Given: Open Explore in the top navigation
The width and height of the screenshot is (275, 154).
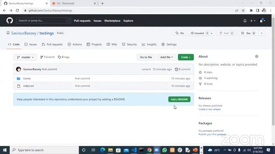Looking at the screenshot, I should [x=128, y=21].
